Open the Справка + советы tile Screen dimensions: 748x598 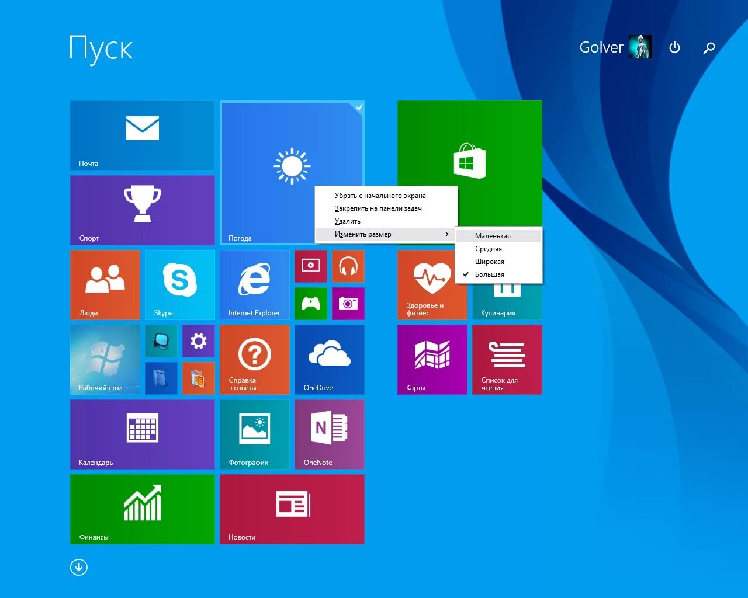pyautogui.click(x=255, y=360)
